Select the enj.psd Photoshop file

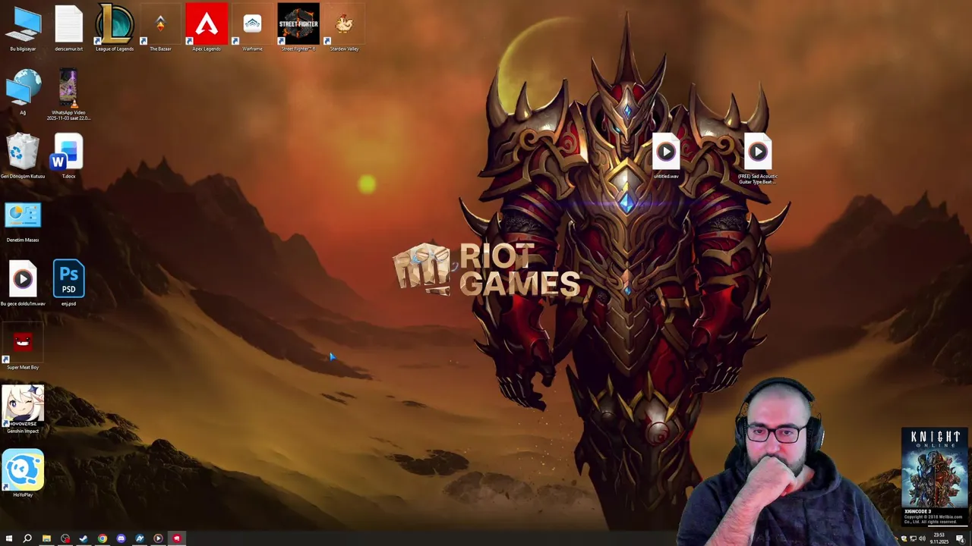tap(68, 284)
